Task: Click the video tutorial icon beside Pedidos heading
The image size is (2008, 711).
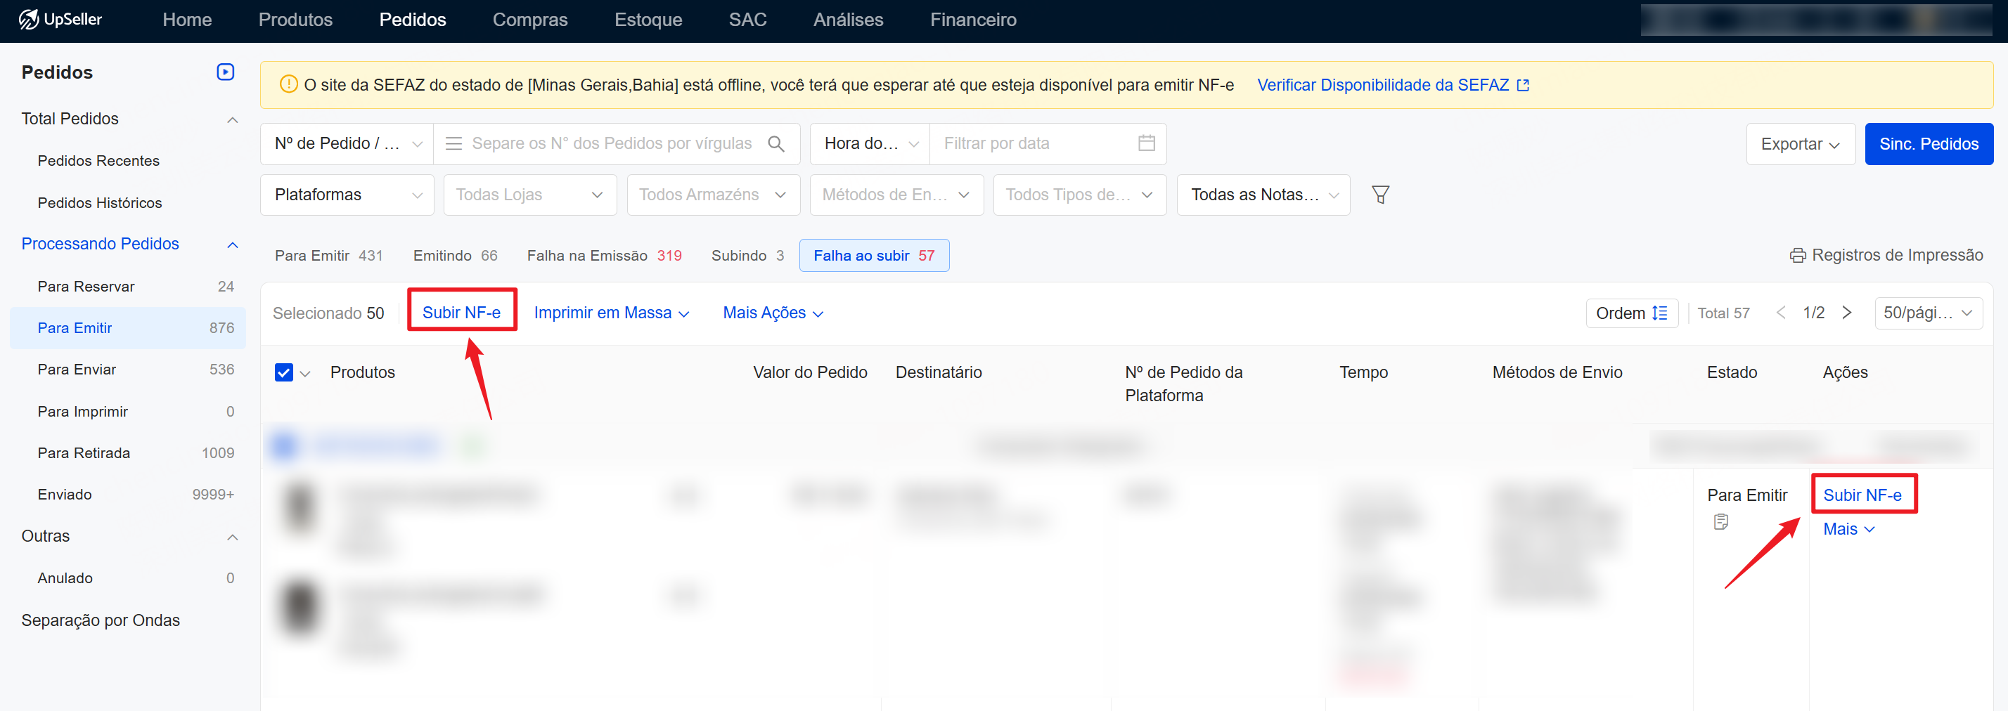Action: tap(225, 72)
